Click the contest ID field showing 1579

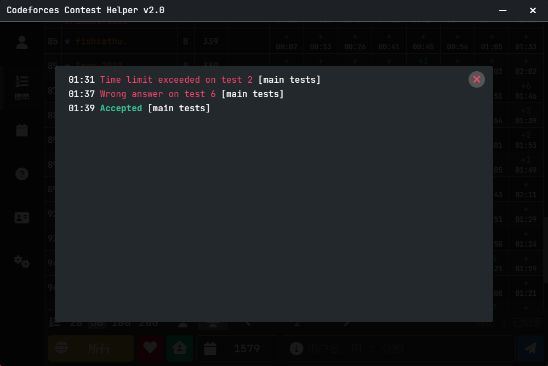coord(237,348)
